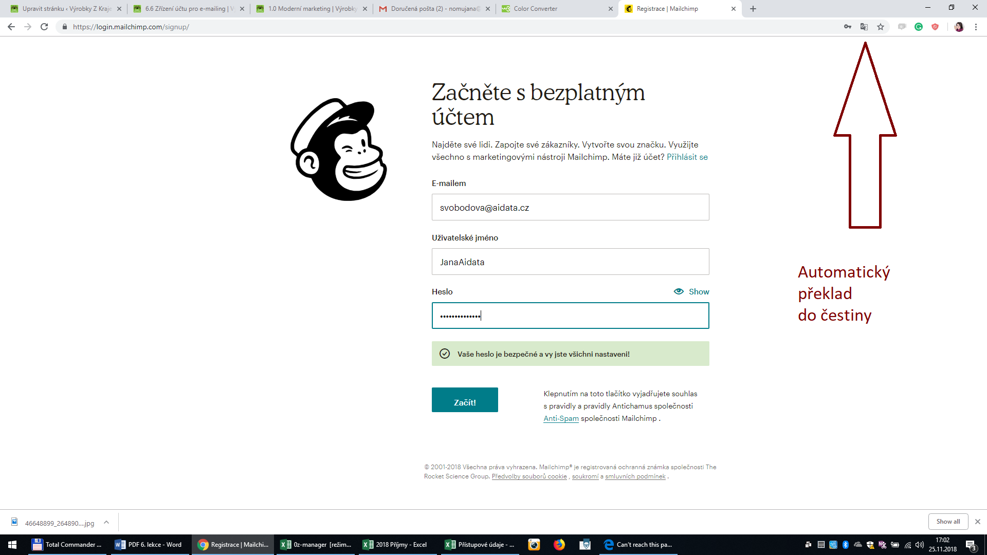987x555 pixels.
Task: Click the red shield extension icon
Action: click(935, 27)
